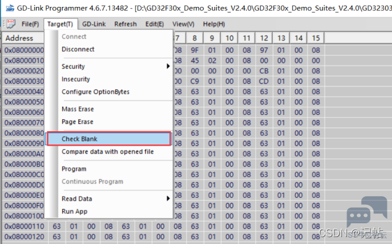Viewport: 392px width, 244px height.
Task: Click first 63 cell in row 0x08000120
Action: coord(57,237)
